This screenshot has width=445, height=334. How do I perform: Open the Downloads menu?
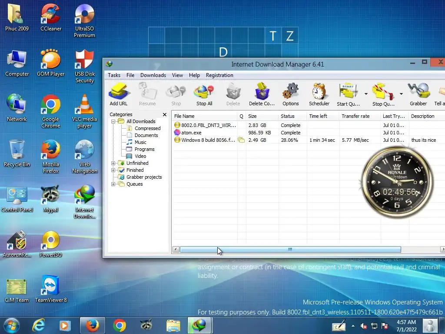[x=153, y=75]
